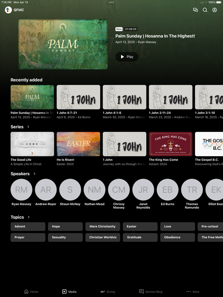Open Palm Sunday thumbnail in Recently added

pyautogui.click(x=32, y=97)
